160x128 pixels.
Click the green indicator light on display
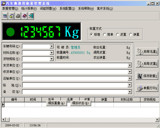(x=11, y=32)
